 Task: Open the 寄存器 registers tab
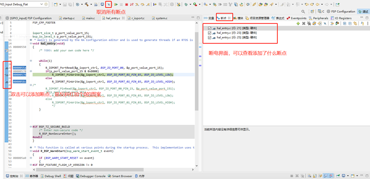[32, 176]
